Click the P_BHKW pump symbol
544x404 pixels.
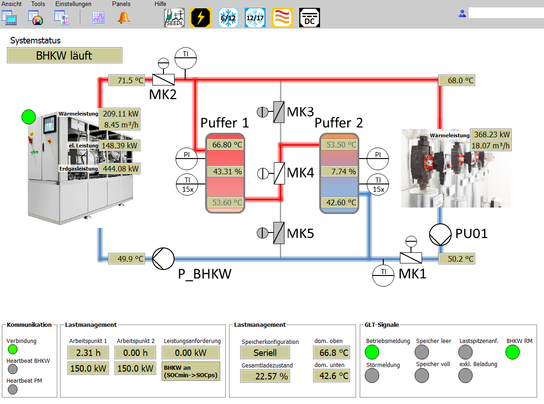pos(163,258)
